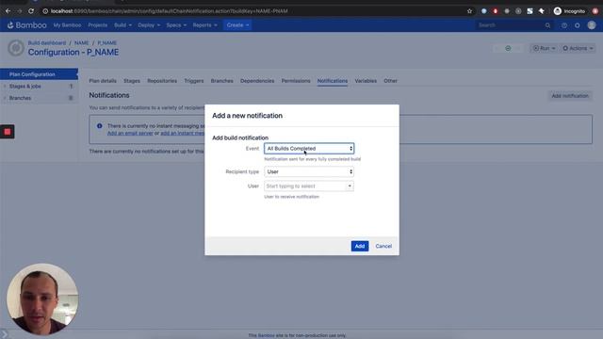Switch to Permissions tab
Screen dimensions: 603x339
point(296,81)
